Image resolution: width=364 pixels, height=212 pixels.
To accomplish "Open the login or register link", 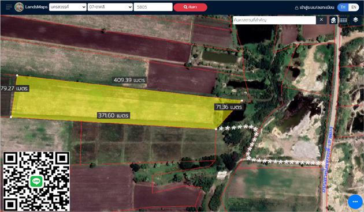I will [317, 7].
